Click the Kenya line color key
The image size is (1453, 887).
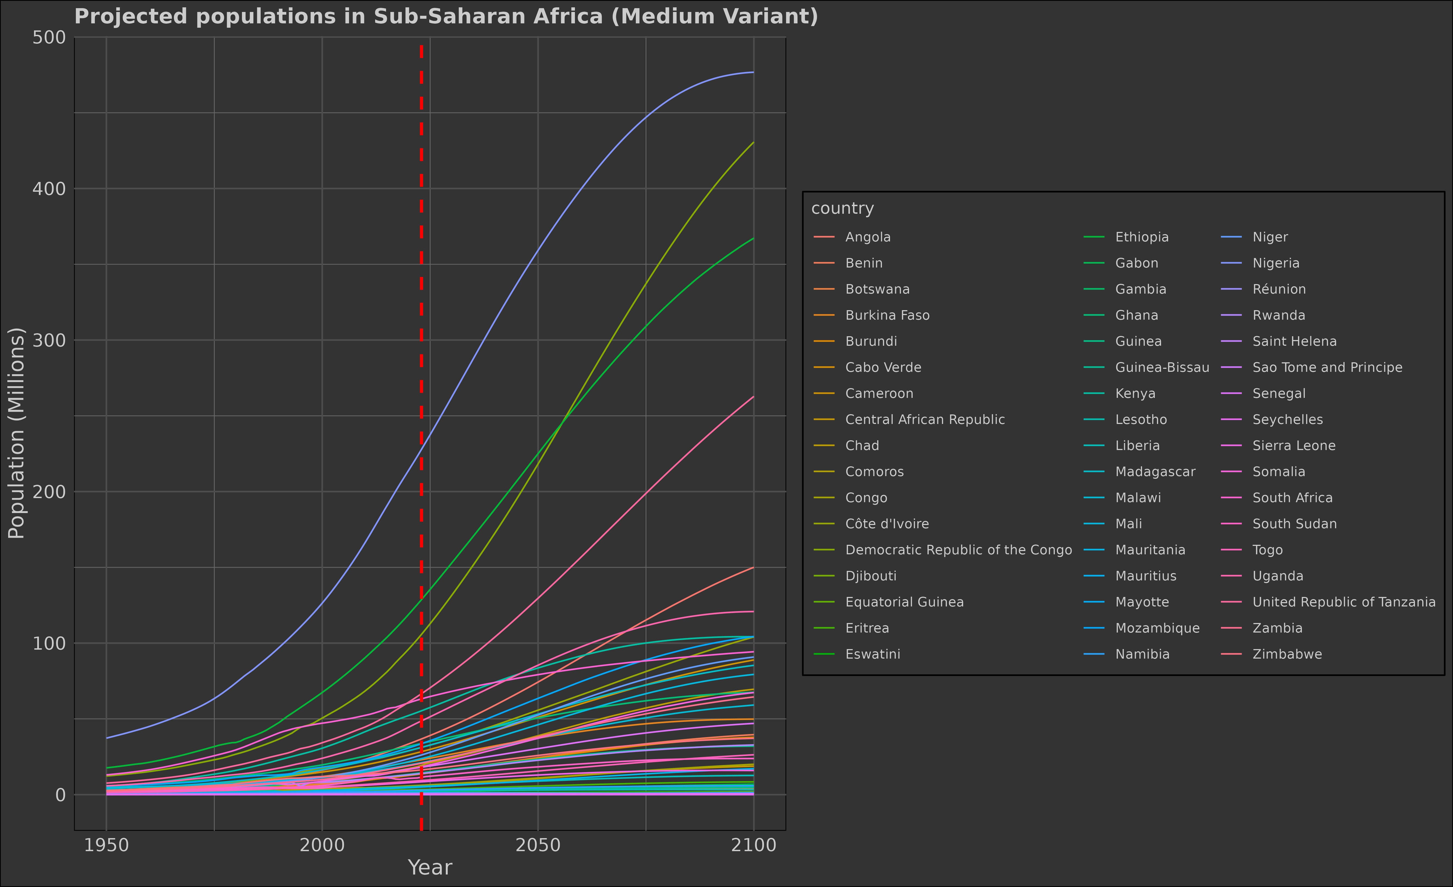pos(1094,394)
